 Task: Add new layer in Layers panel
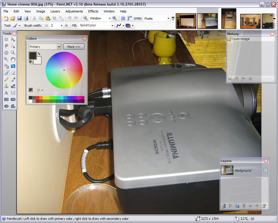[x=223, y=206]
